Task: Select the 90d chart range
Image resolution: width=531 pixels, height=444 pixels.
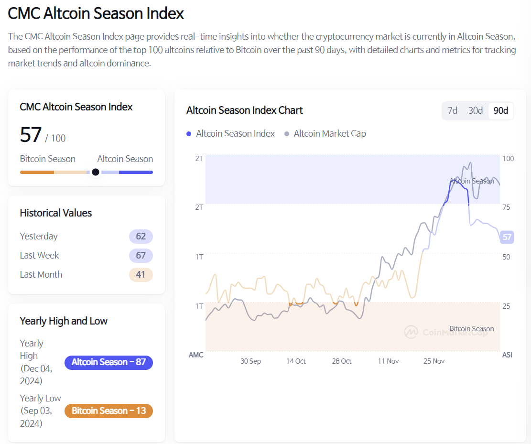Action: coord(500,110)
